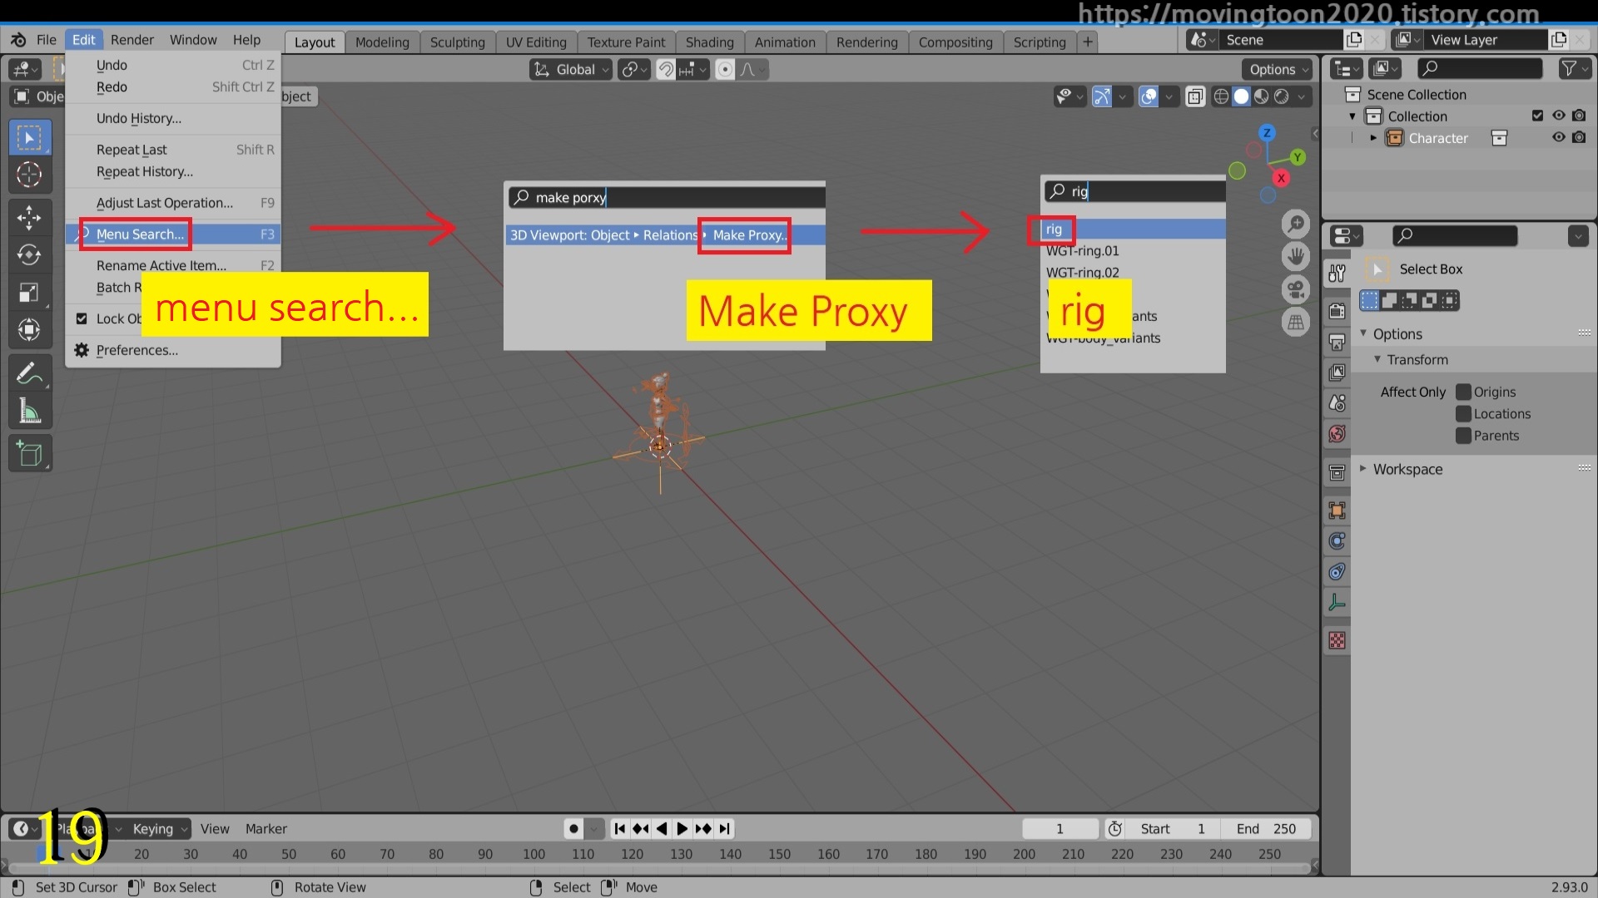1598x898 pixels.
Task: Click the Start frame field
Action: pyautogui.click(x=1173, y=829)
